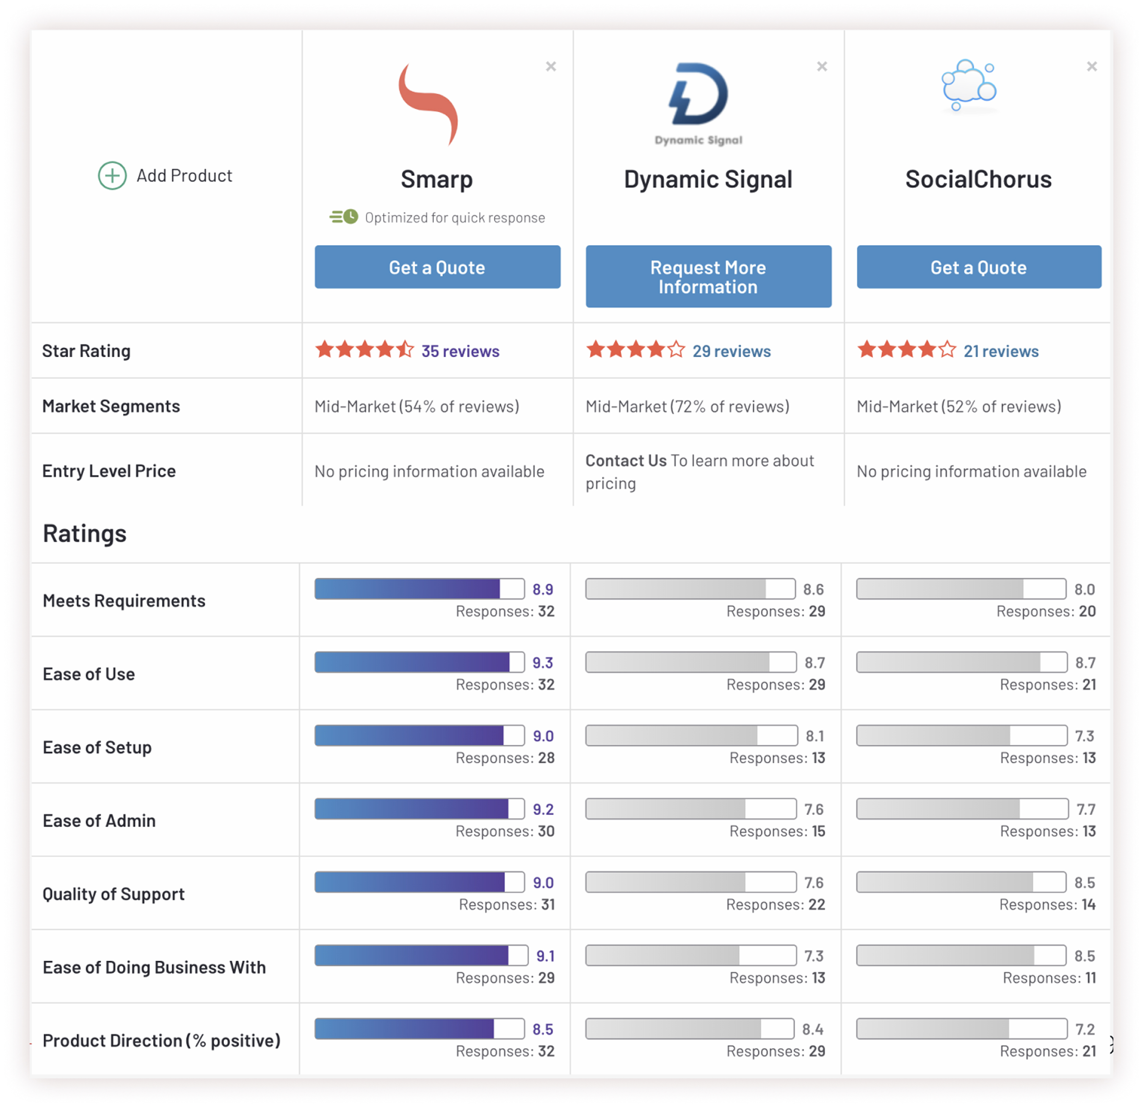Click the Entry Level Price row label
This screenshot has height=1108, width=1143.
(109, 471)
